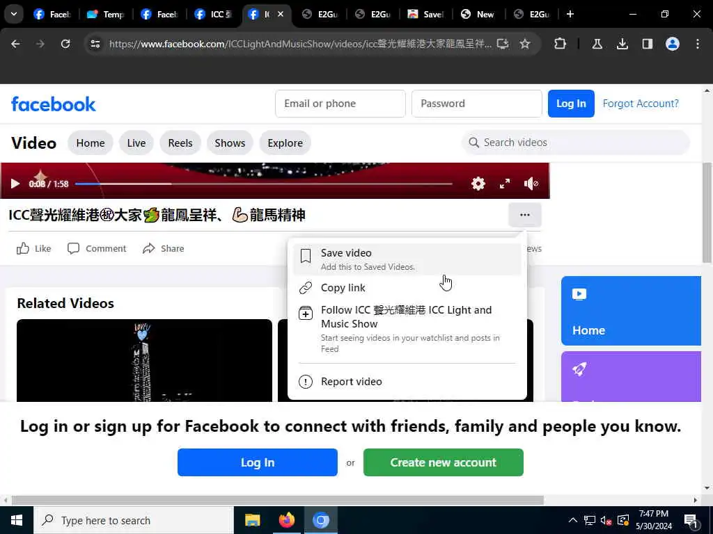Open the Comment action

(x=96, y=248)
